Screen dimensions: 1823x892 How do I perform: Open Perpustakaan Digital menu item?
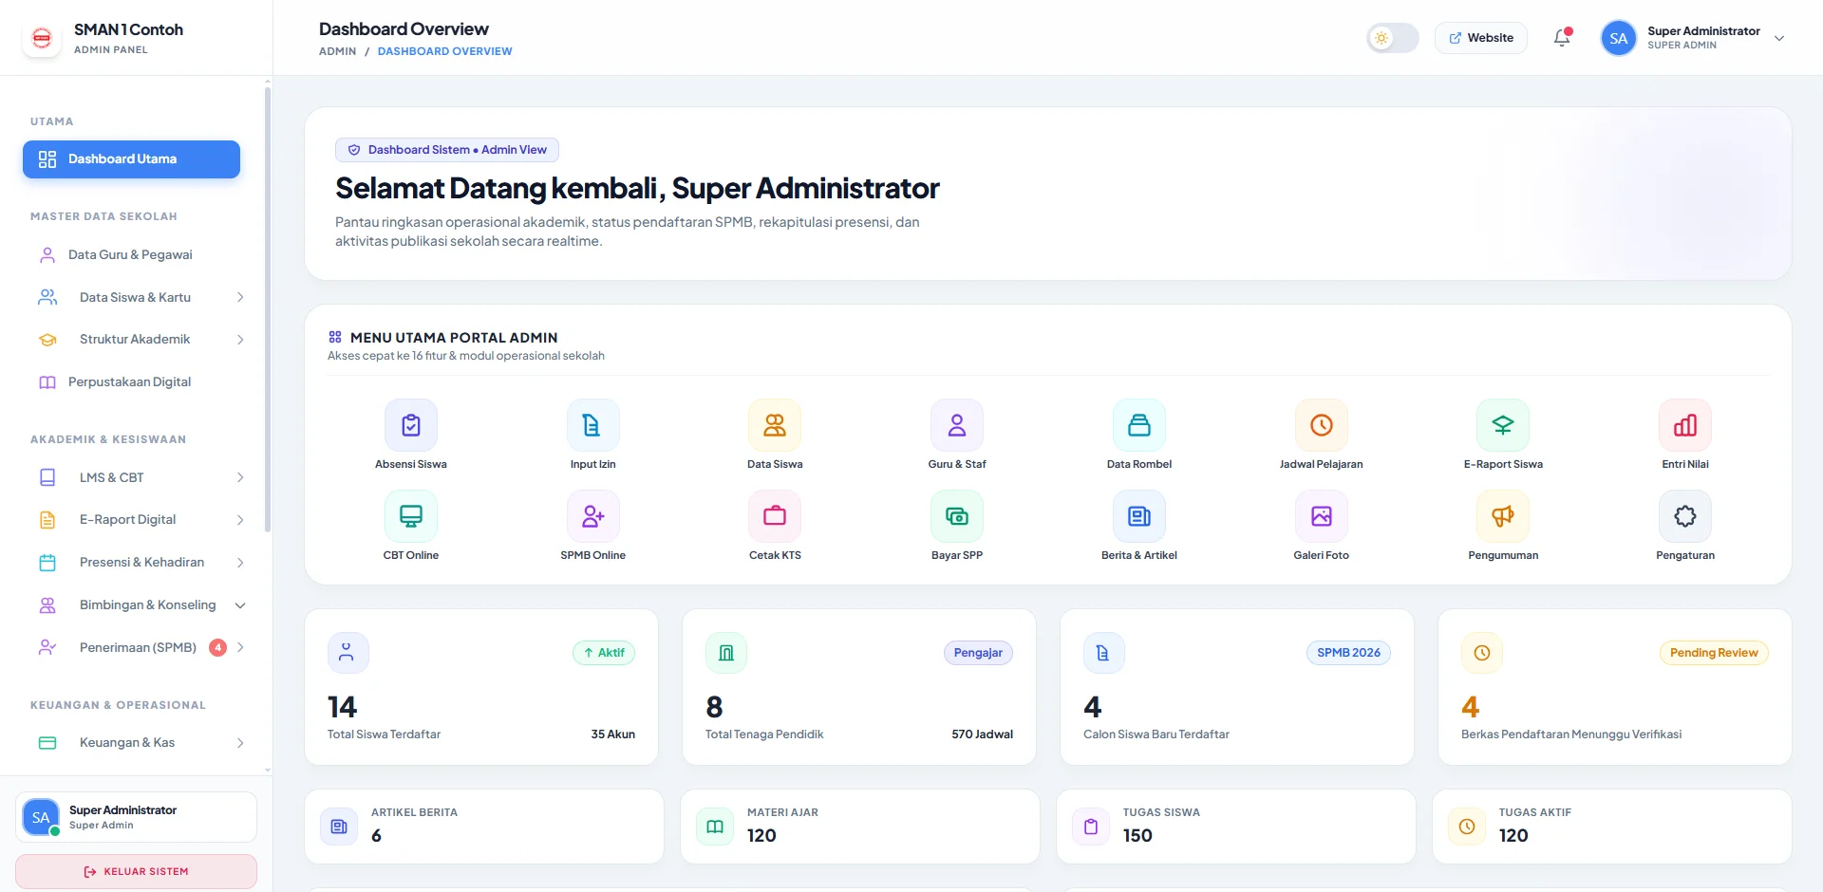pos(131,382)
